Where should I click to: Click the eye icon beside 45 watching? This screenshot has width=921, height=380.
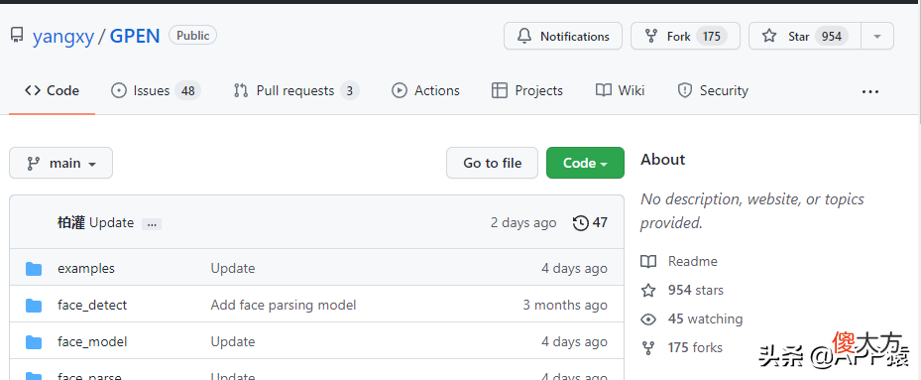648,318
